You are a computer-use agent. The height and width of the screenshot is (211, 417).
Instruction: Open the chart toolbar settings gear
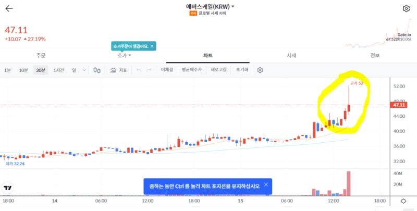(260, 70)
